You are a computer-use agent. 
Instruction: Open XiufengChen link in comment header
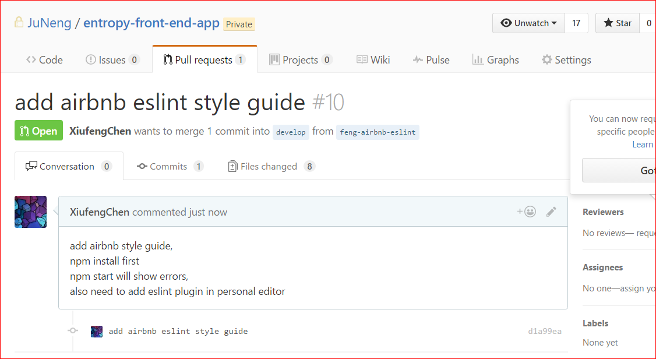pyautogui.click(x=100, y=212)
